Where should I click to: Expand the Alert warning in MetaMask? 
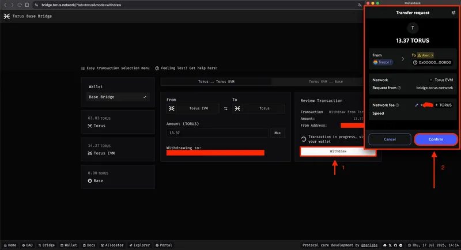426,55
